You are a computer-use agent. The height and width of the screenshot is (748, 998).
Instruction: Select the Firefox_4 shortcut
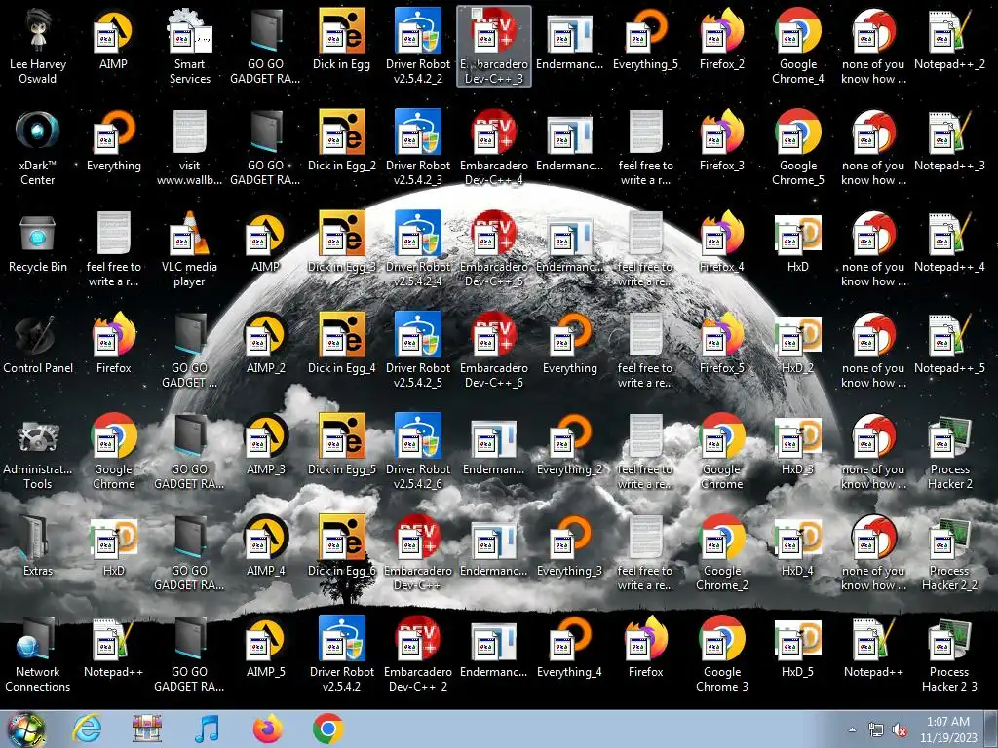tap(722, 243)
